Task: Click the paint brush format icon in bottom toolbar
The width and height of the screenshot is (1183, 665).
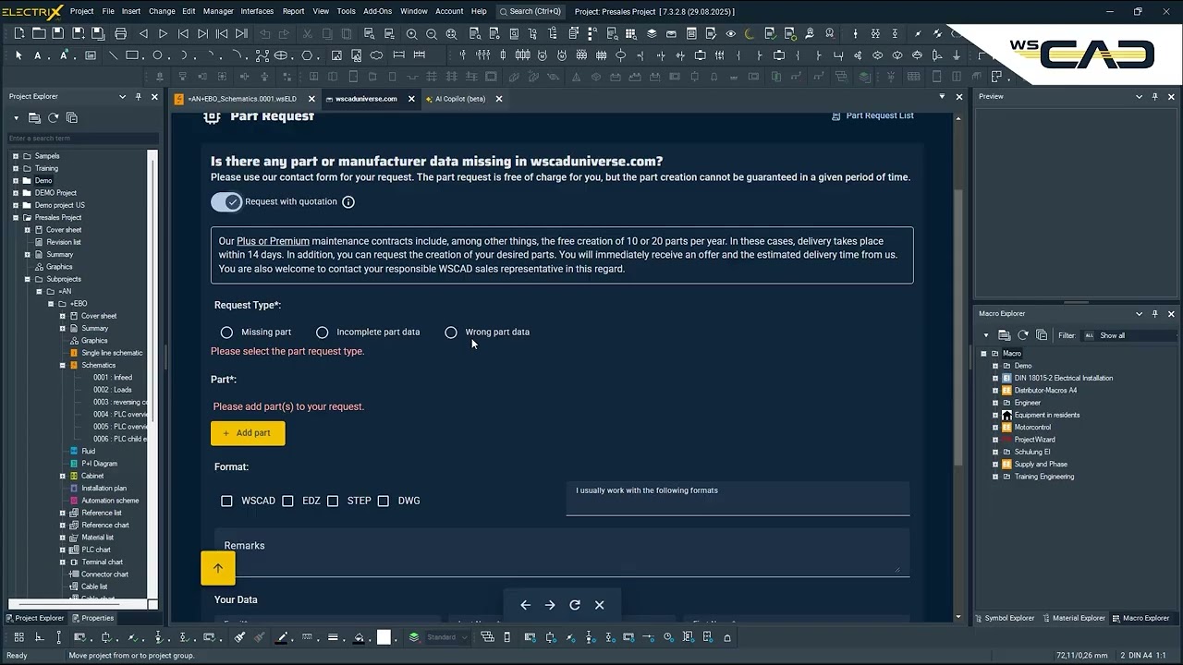Action: 239,637
